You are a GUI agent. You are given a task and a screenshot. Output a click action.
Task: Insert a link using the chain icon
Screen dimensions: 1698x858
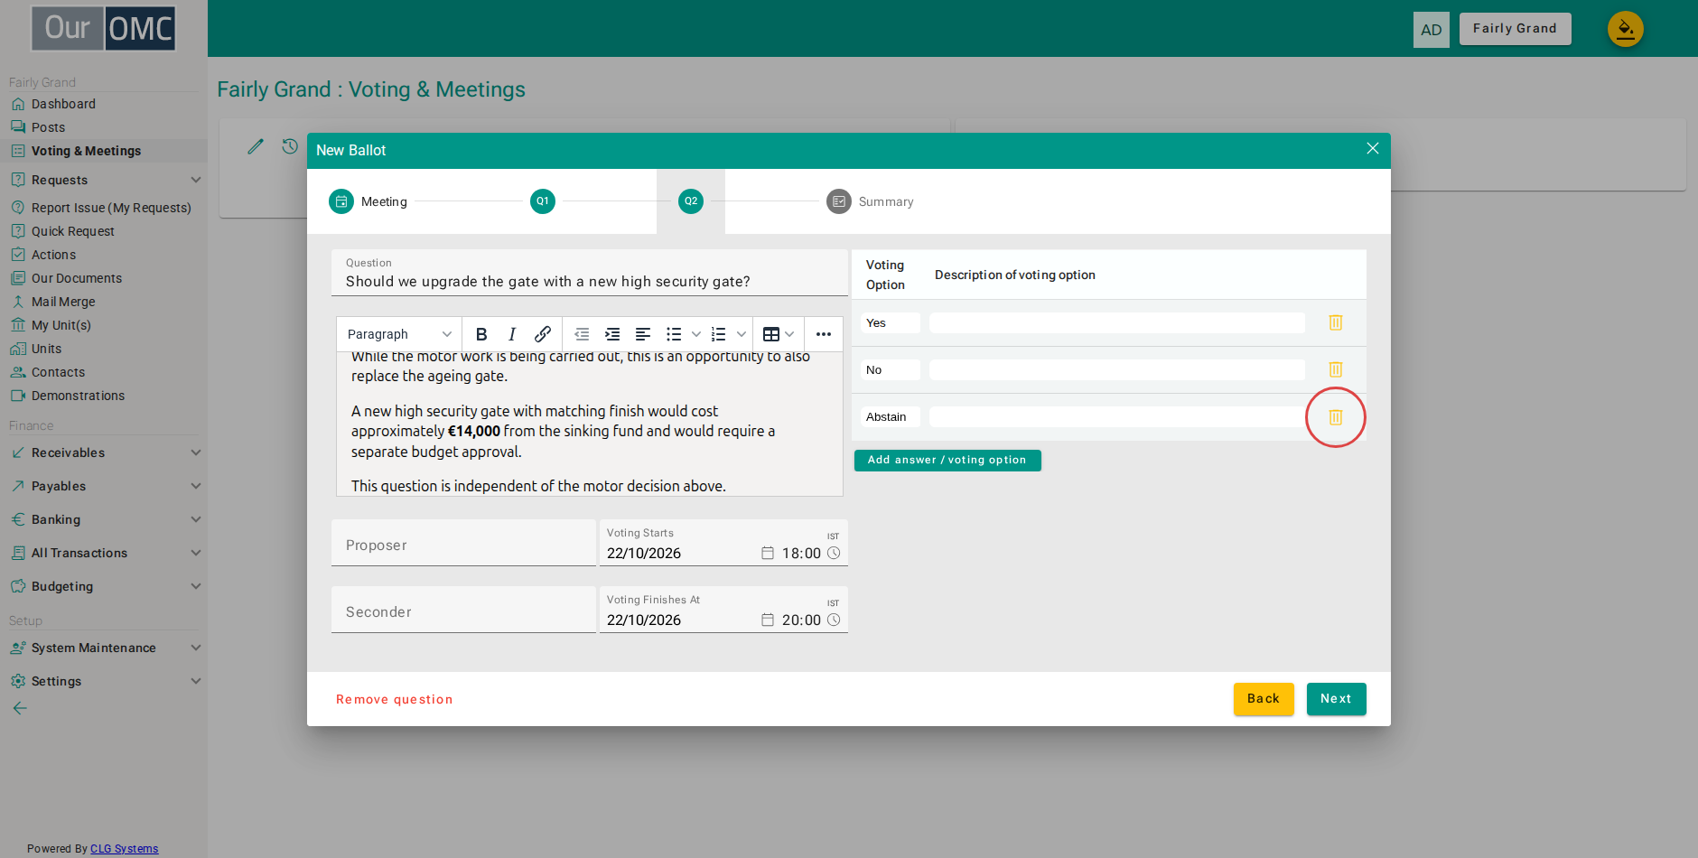click(543, 334)
